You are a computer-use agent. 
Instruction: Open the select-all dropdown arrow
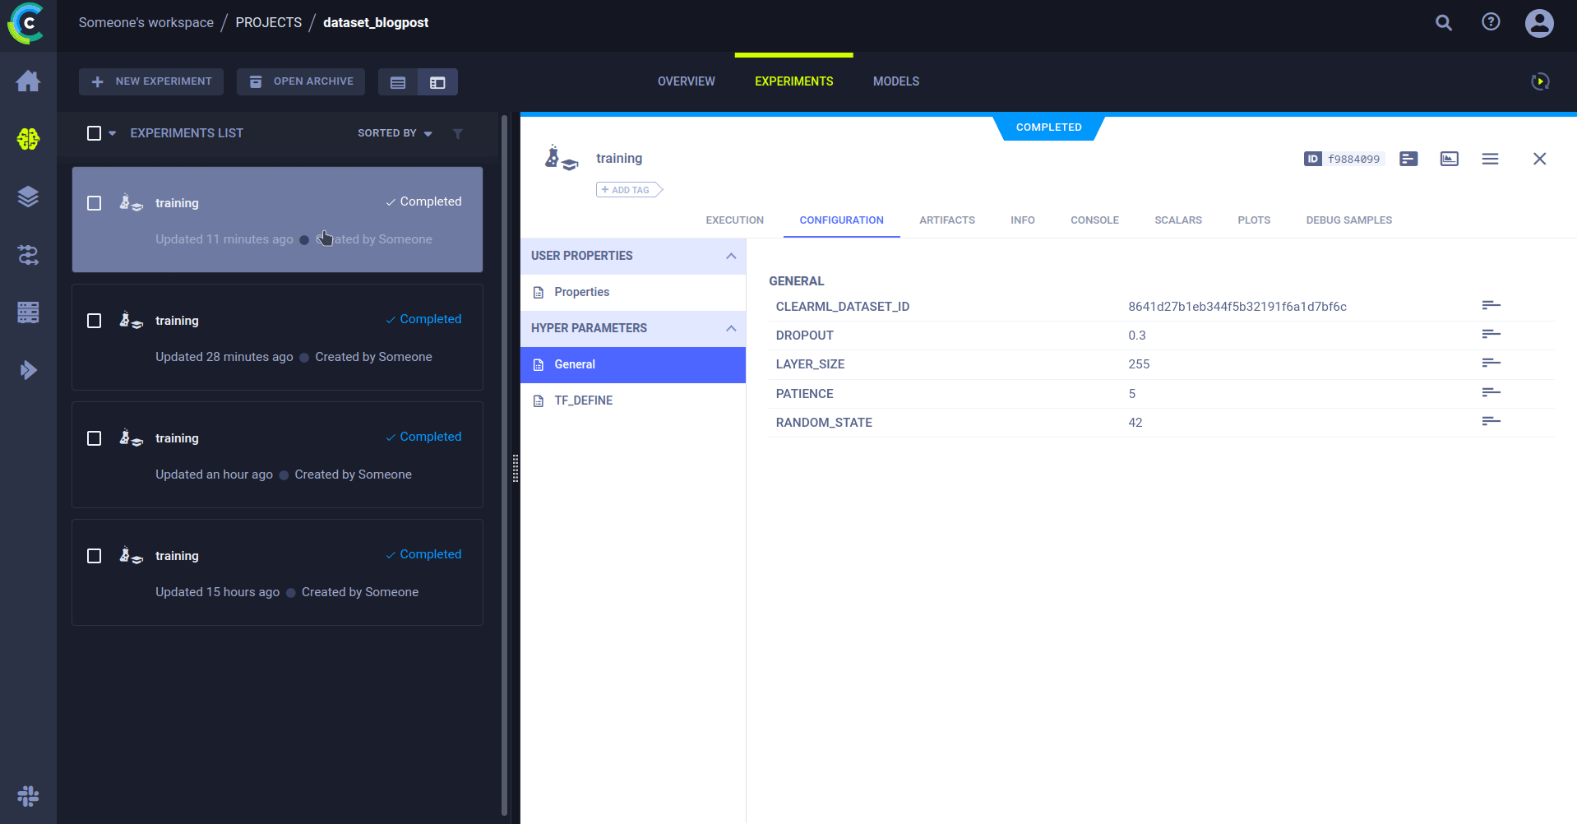coord(113,133)
